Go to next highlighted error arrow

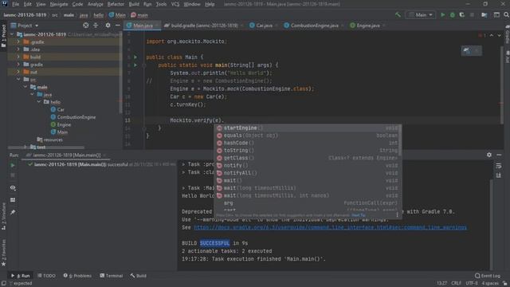pos(500,35)
